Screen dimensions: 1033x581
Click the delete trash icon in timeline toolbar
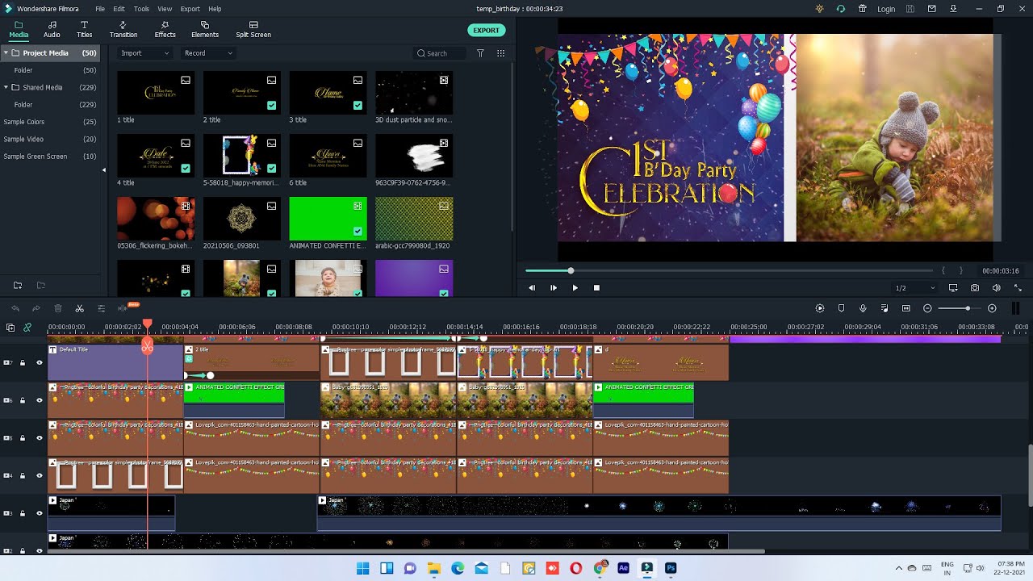pos(58,308)
